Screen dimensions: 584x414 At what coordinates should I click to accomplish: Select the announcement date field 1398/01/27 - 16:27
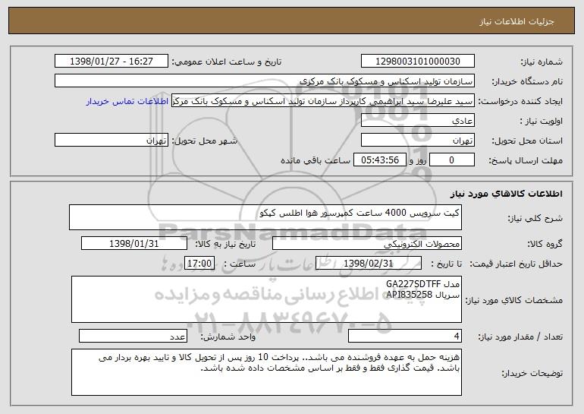point(111,62)
